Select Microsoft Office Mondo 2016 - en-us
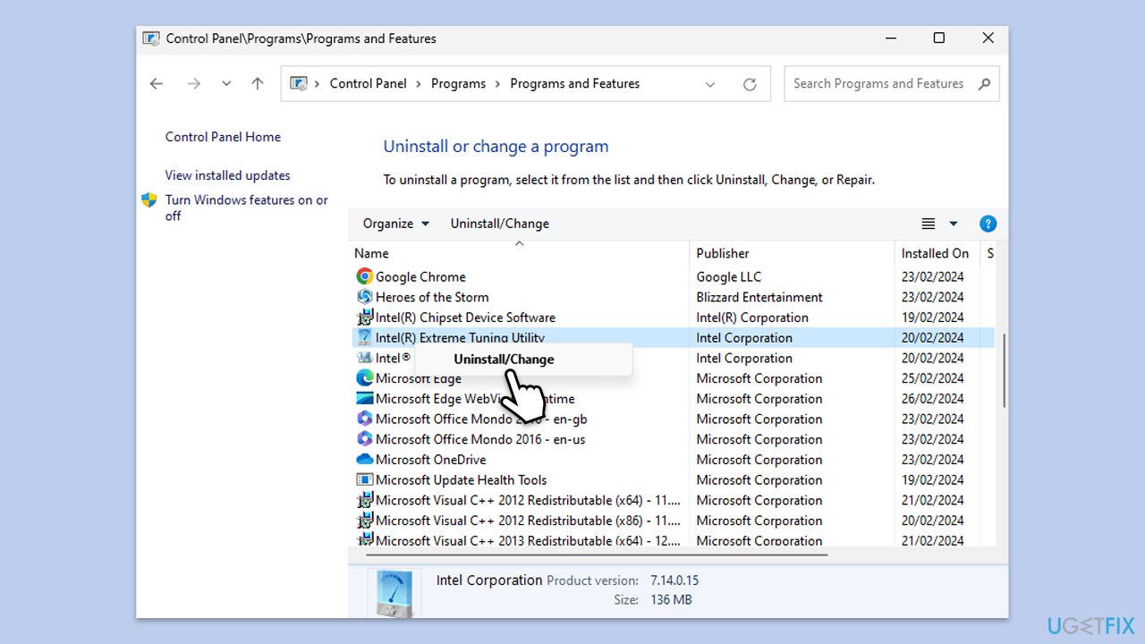This screenshot has width=1145, height=644. point(480,439)
